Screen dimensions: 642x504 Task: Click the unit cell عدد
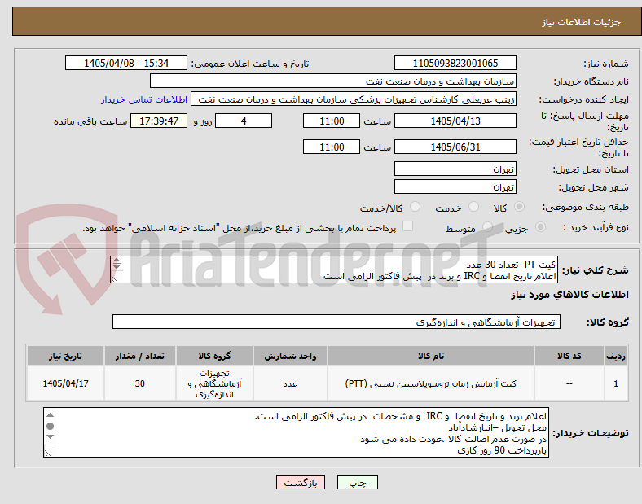(290, 383)
